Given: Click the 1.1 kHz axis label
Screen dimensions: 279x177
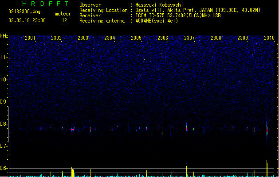Looking at the screenshot, I should (4, 58).
